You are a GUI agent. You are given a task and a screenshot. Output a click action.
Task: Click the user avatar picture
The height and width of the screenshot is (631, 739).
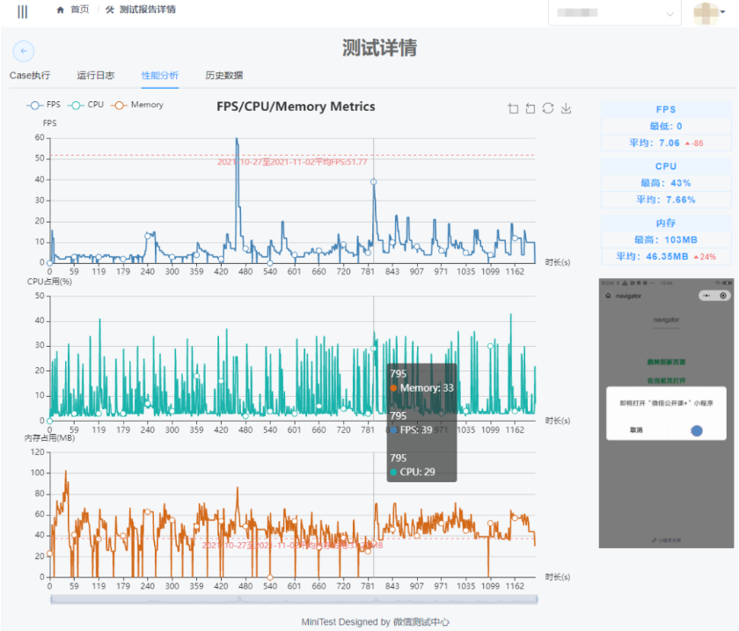coord(706,12)
